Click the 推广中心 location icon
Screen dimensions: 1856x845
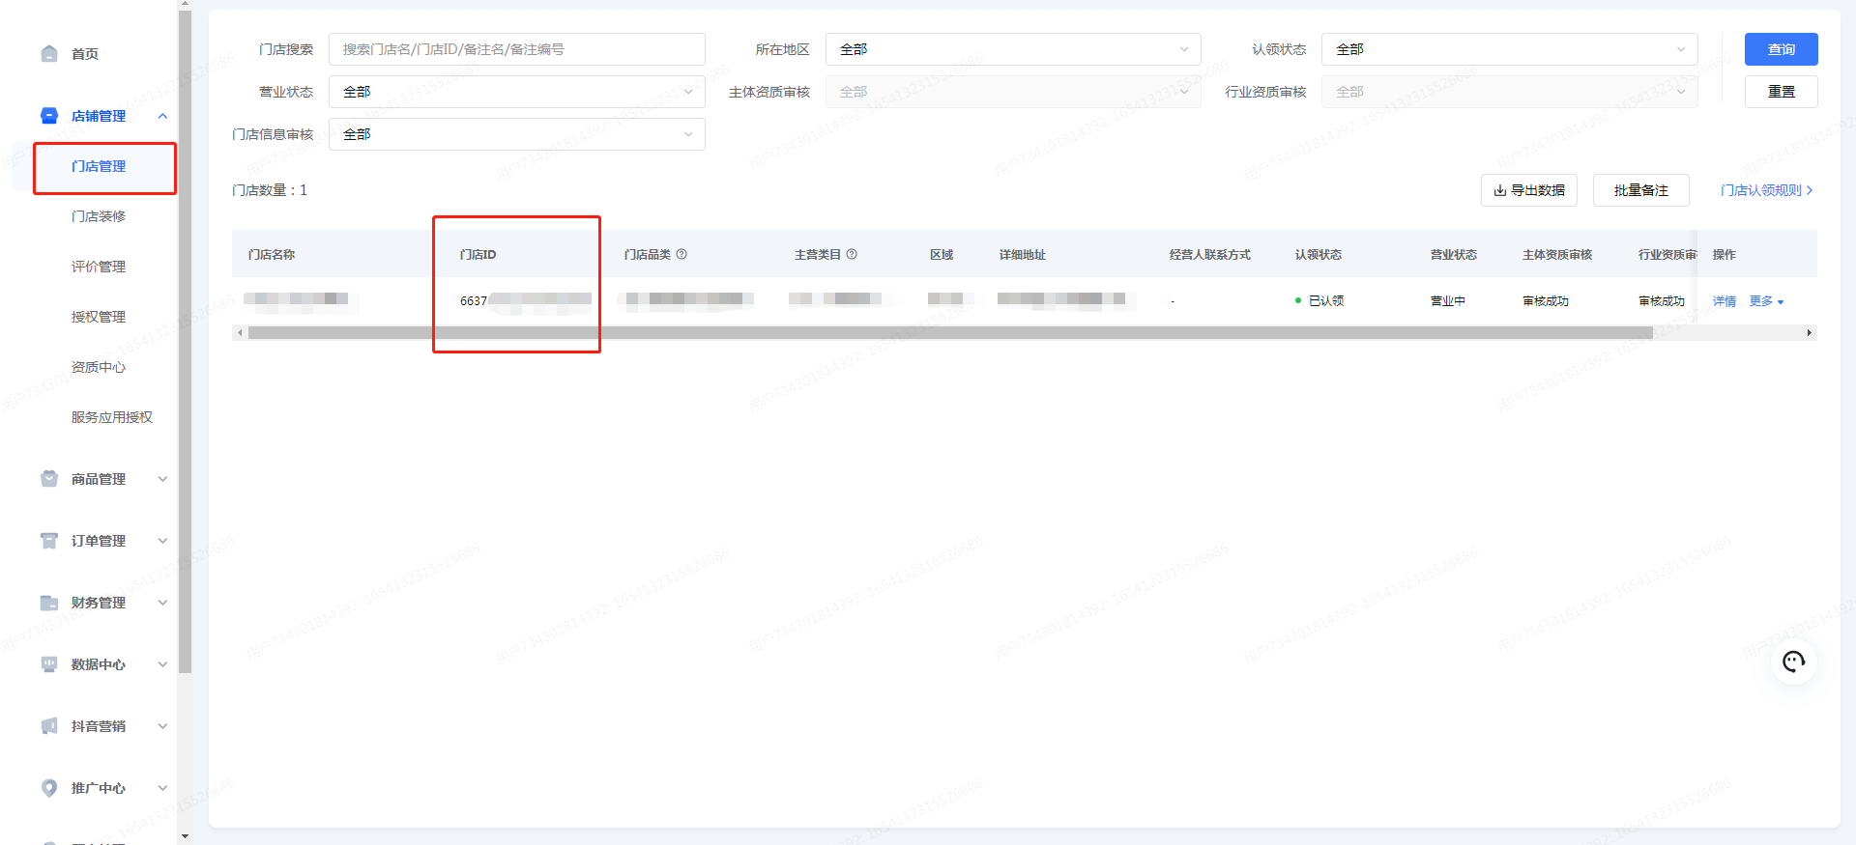[x=49, y=788]
